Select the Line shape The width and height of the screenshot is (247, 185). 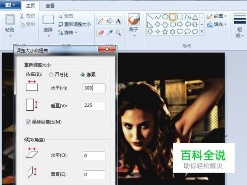coord(150,17)
